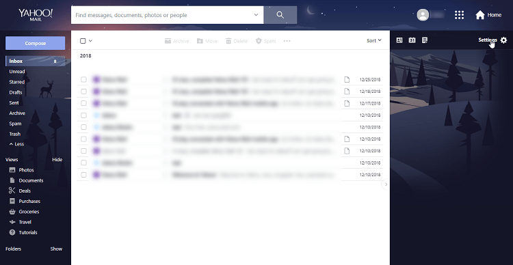Select the 12/18/2018 message checkbox
This screenshot has width=513, height=265.
click(83, 92)
